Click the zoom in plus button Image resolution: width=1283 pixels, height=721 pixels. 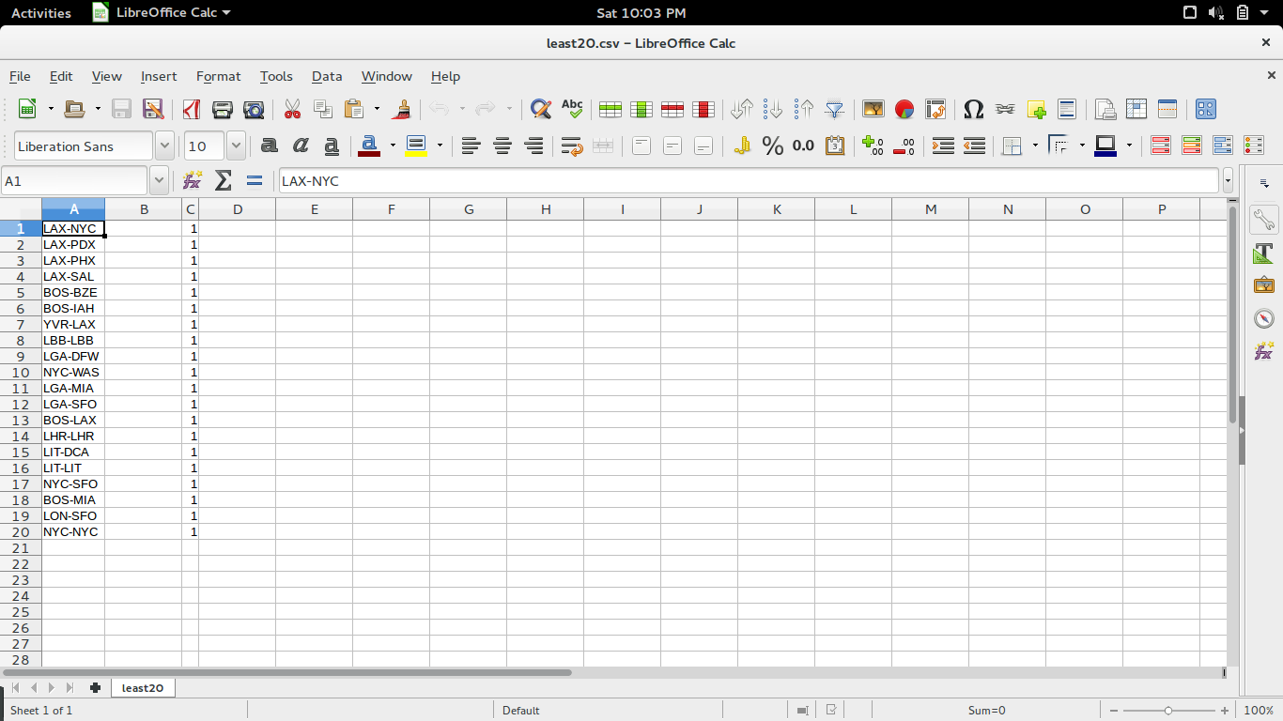click(x=1225, y=711)
